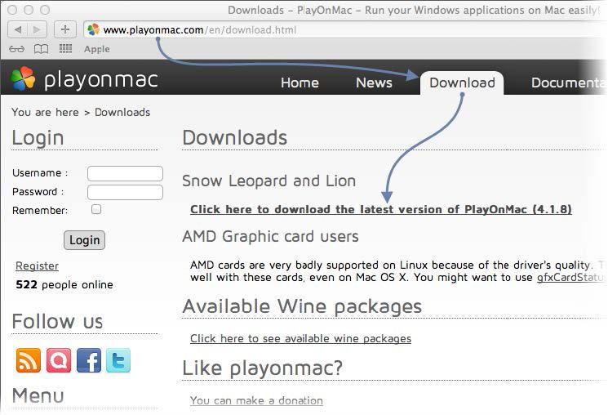This screenshot has width=608, height=415.
Task: Open the Twitter icon under Follow us
Action: pos(118,360)
